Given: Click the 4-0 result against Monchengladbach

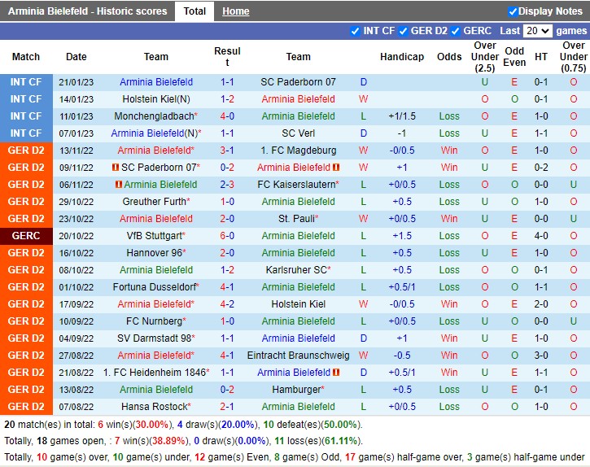Looking at the screenshot, I should (x=227, y=116).
